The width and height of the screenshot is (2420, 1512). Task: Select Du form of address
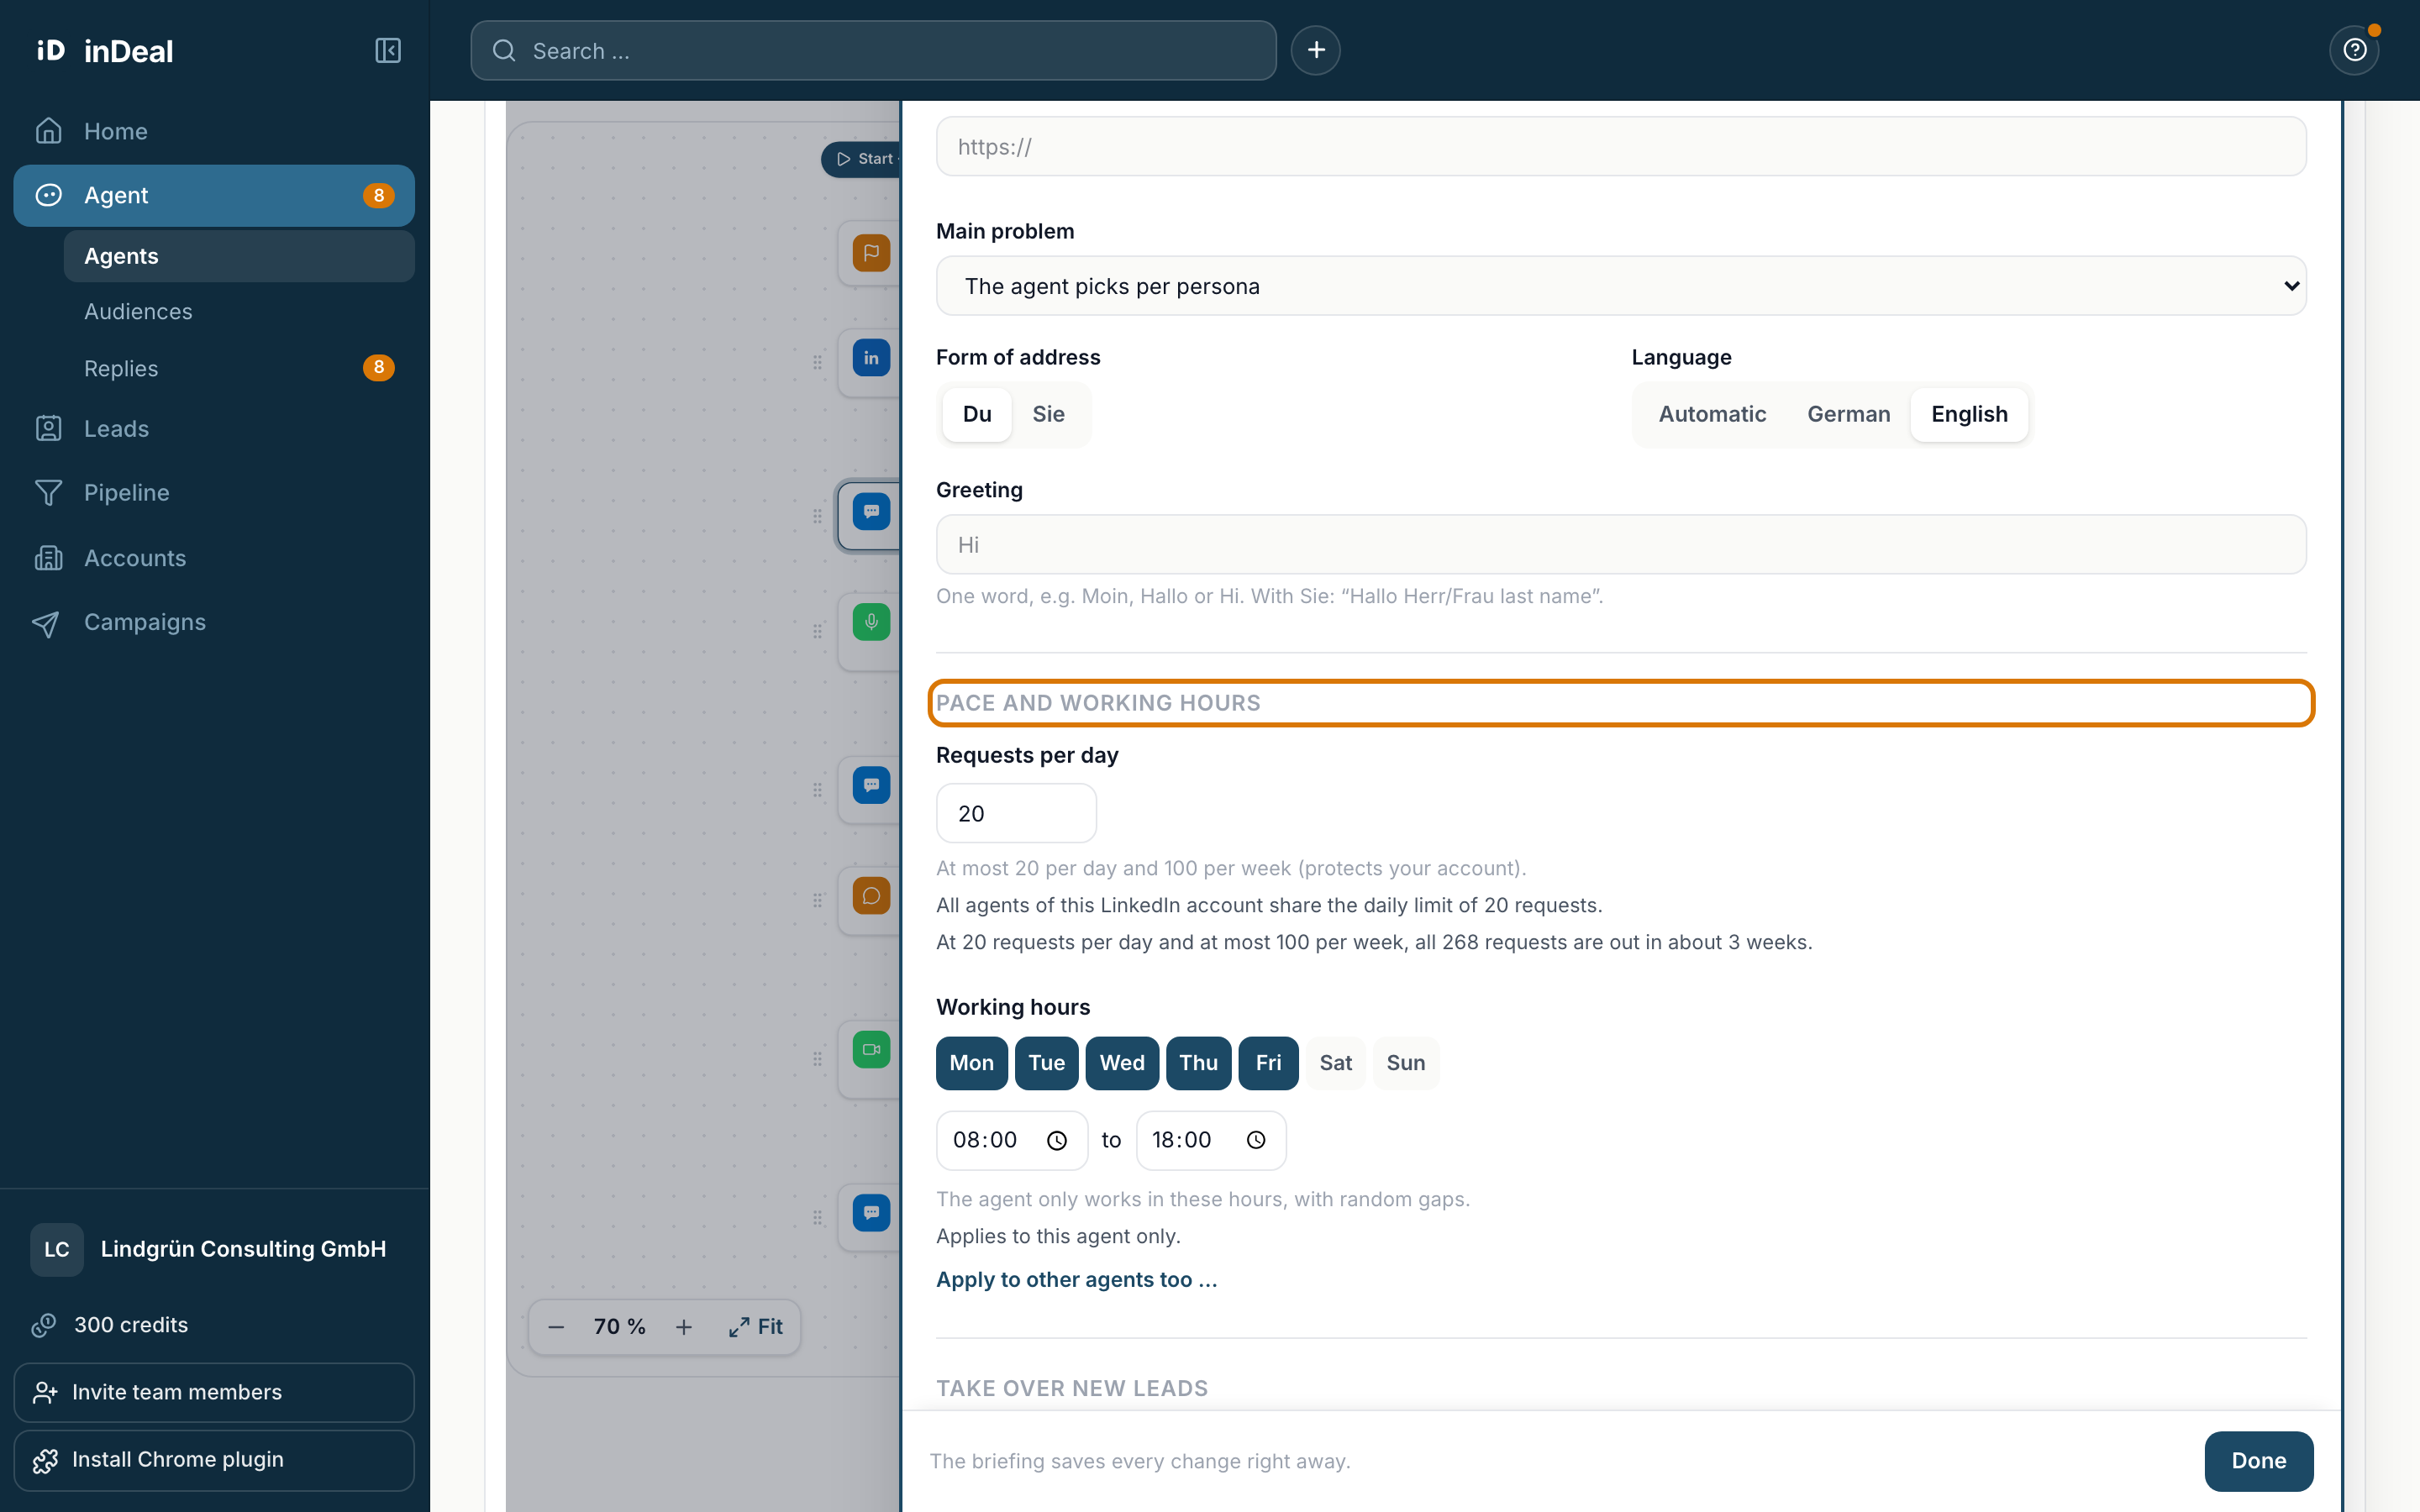(x=977, y=414)
